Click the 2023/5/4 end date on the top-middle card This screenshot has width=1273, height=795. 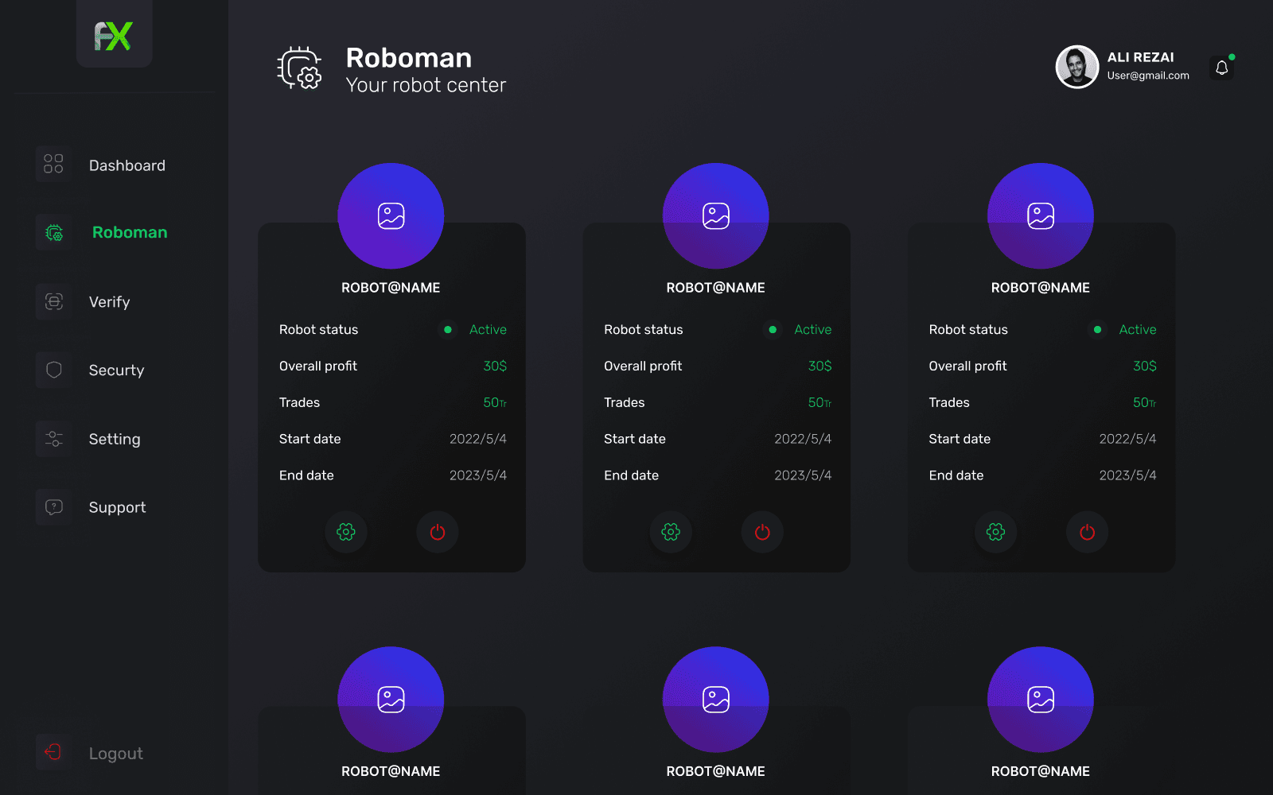coord(803,475)
